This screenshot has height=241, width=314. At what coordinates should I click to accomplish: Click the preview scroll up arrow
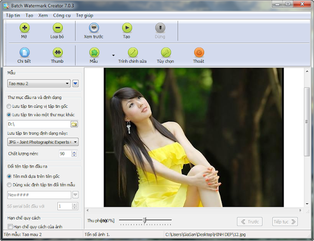point(307,72)
